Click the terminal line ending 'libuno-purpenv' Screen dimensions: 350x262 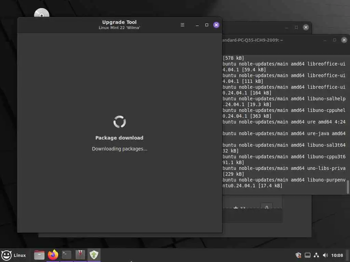[x=284, y=180]
